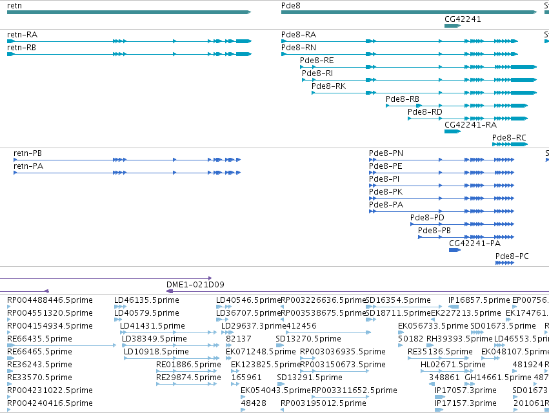The width and height of the screenshot is (549, 413).
Task: Open EST EK071248.5prime
Action: [x=261, y=352]
